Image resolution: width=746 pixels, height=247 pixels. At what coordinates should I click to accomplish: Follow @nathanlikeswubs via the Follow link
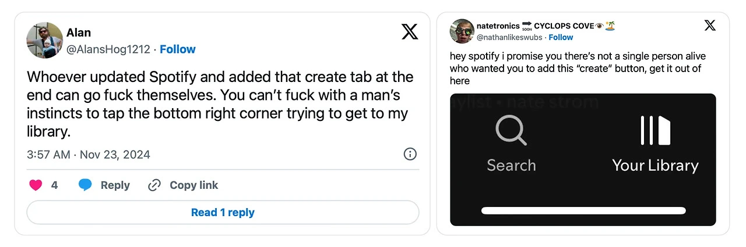tap(561, 37)
